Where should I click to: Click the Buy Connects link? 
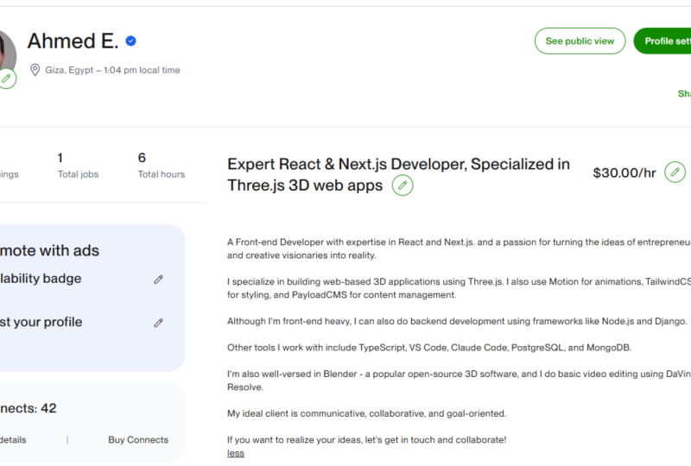pyautogui.click(x=138, y=439)
